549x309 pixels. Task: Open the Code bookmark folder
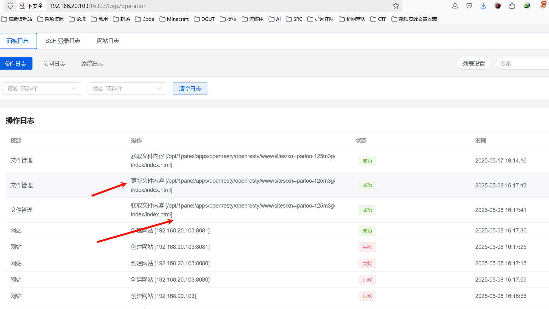pos(145,19)
